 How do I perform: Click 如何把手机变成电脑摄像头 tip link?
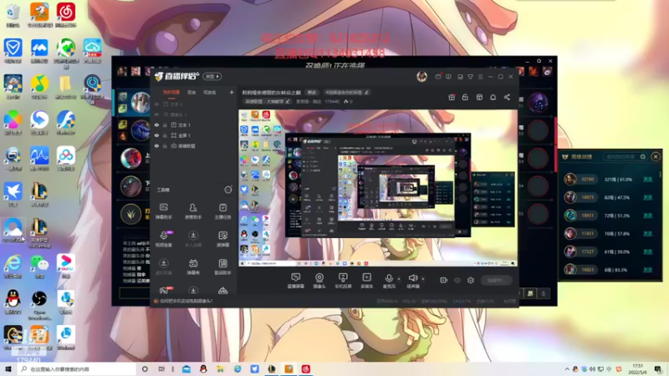(186, 301)
